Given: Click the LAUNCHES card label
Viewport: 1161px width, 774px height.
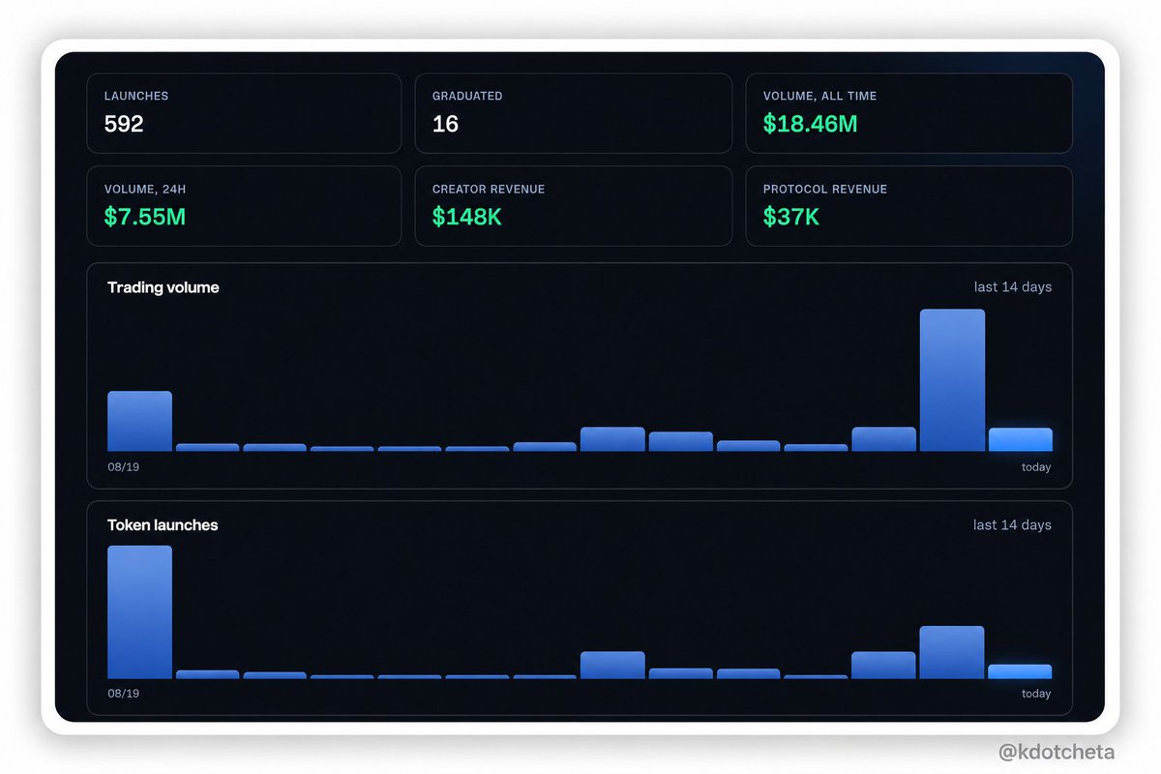Looking at the screenshot, I should pos(136,96).
